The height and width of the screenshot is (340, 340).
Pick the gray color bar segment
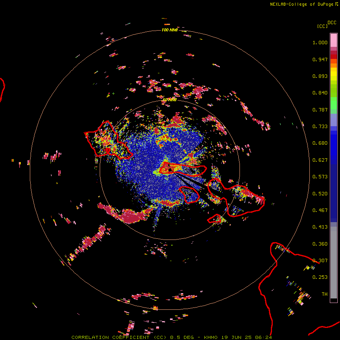click(x=334, y=263)
